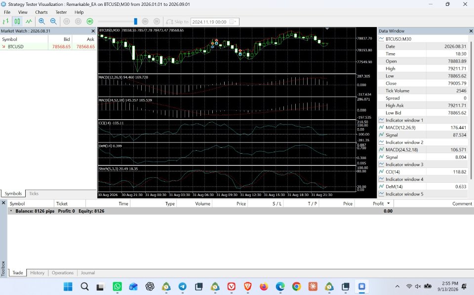This screenshot has height=295, width=474.
Task: Close the Data Window panel
Action: [471, 31]
